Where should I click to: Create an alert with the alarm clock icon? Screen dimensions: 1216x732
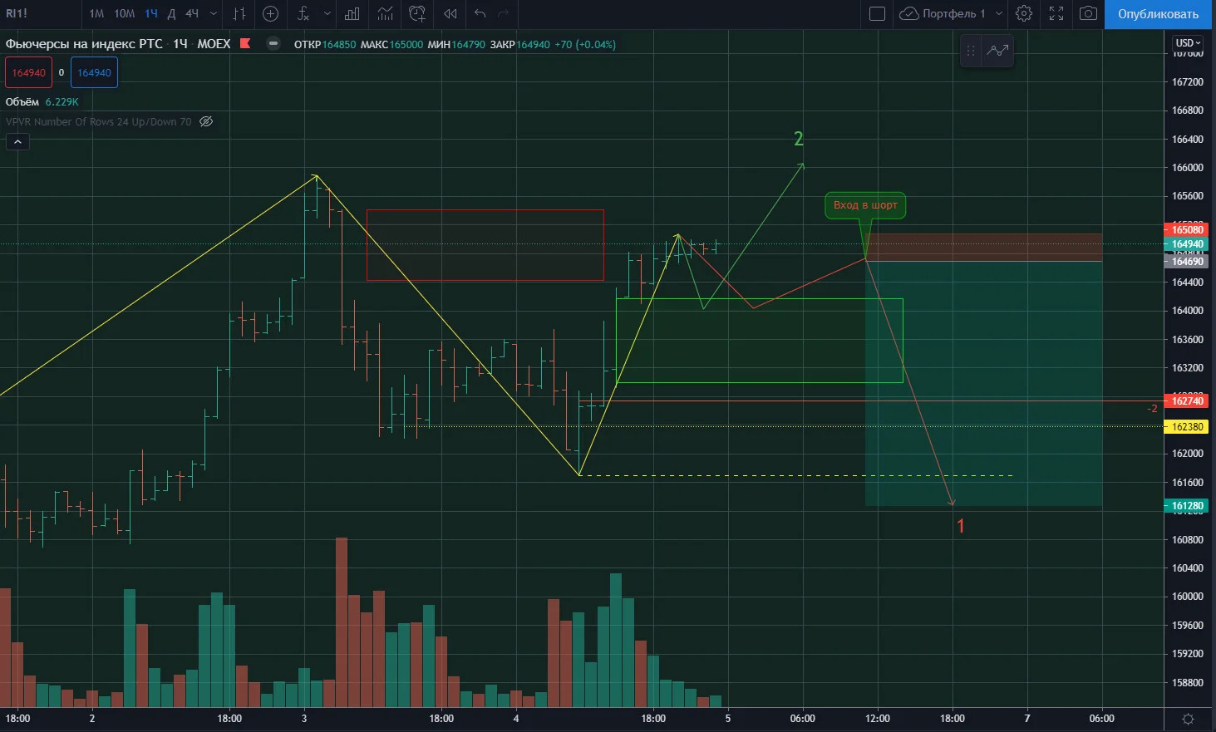point(417,13)
